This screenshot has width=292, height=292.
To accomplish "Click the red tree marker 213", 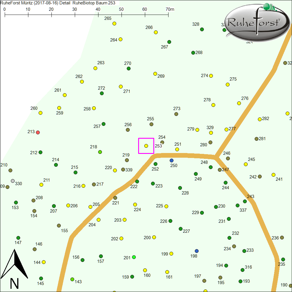I will point(38,132).
